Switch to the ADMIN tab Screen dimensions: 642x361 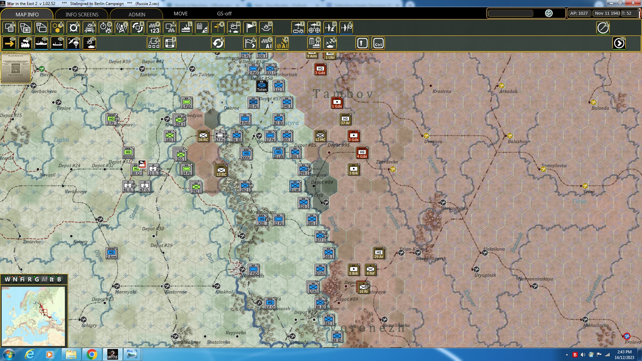pyautogui.click(x=137, y=14)
